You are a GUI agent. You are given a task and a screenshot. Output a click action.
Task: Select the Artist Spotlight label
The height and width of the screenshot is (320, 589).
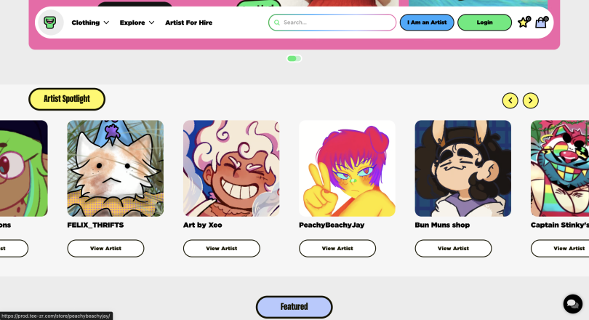pos(67,99)
